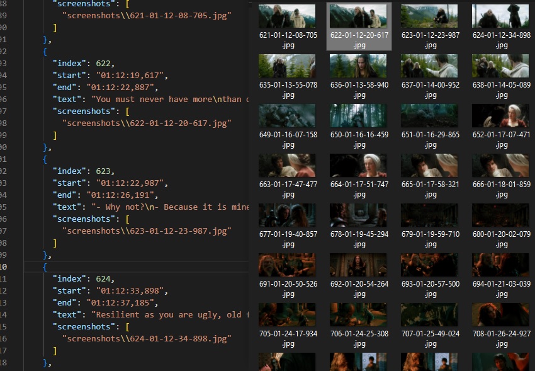Click the dark 679-01-19-59-710.jpg thumbnail
Image resolution: width=535 pixels, height=371 pixels.
pos(429,215)
